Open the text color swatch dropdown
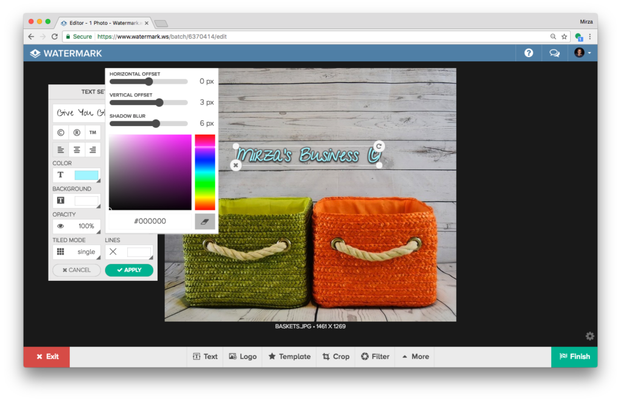 [x=86, y=175]
